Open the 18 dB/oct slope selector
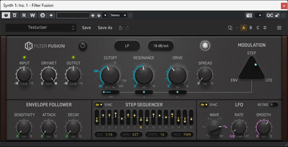 coord(161,46)
